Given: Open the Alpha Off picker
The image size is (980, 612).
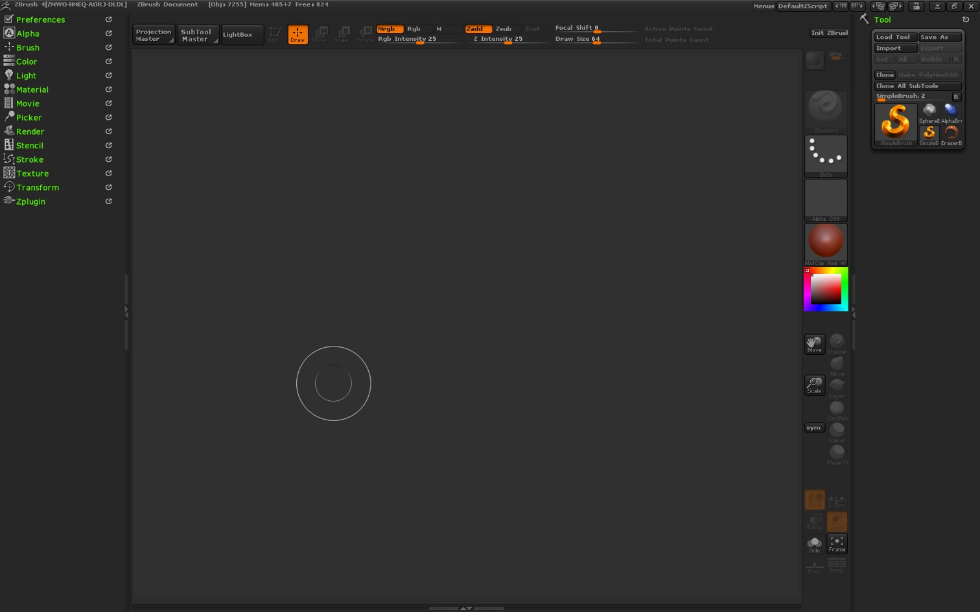Looking at the screenshot, I should 826,200.
